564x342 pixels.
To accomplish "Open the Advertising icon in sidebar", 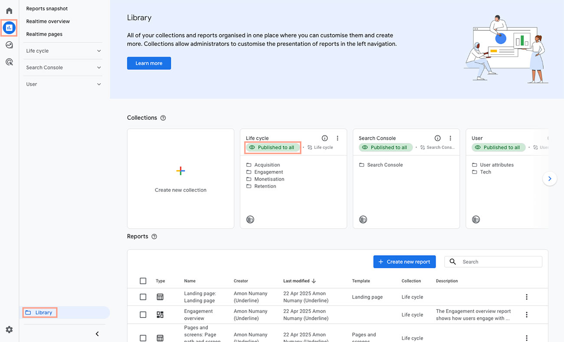I will pos(9,62).
